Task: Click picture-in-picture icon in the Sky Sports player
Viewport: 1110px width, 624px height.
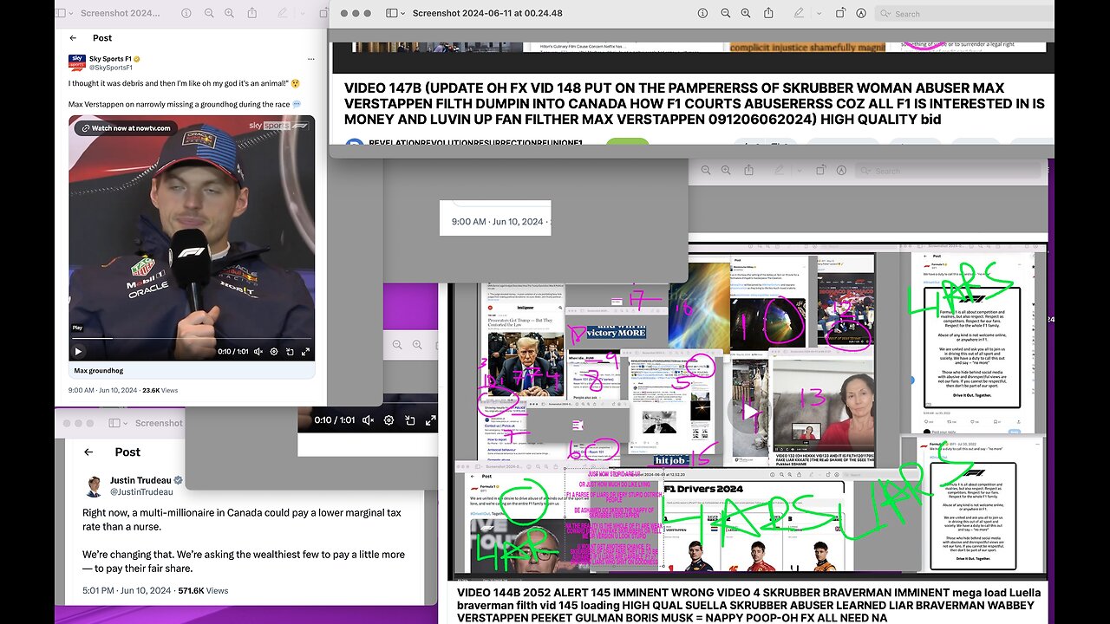Action: pyautogui.click(x=290, y=352)
